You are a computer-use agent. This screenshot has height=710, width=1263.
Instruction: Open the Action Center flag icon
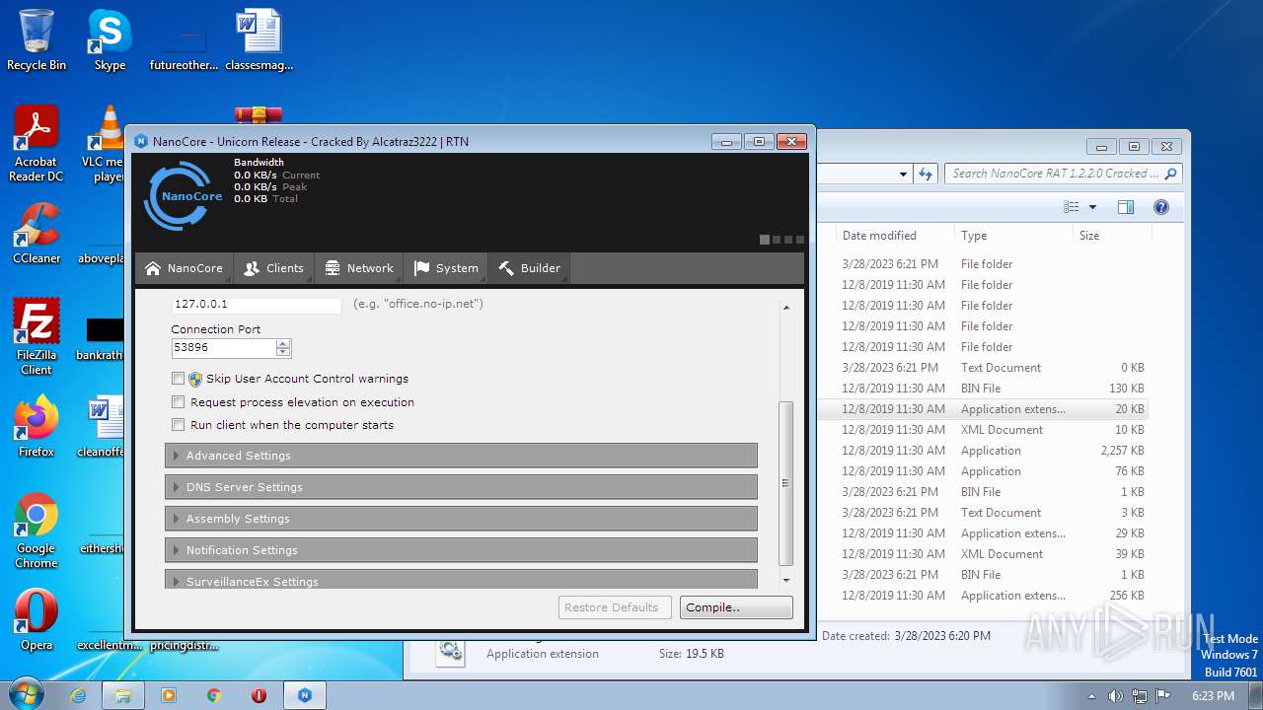pyautogui.click(x=1163, y=696)
